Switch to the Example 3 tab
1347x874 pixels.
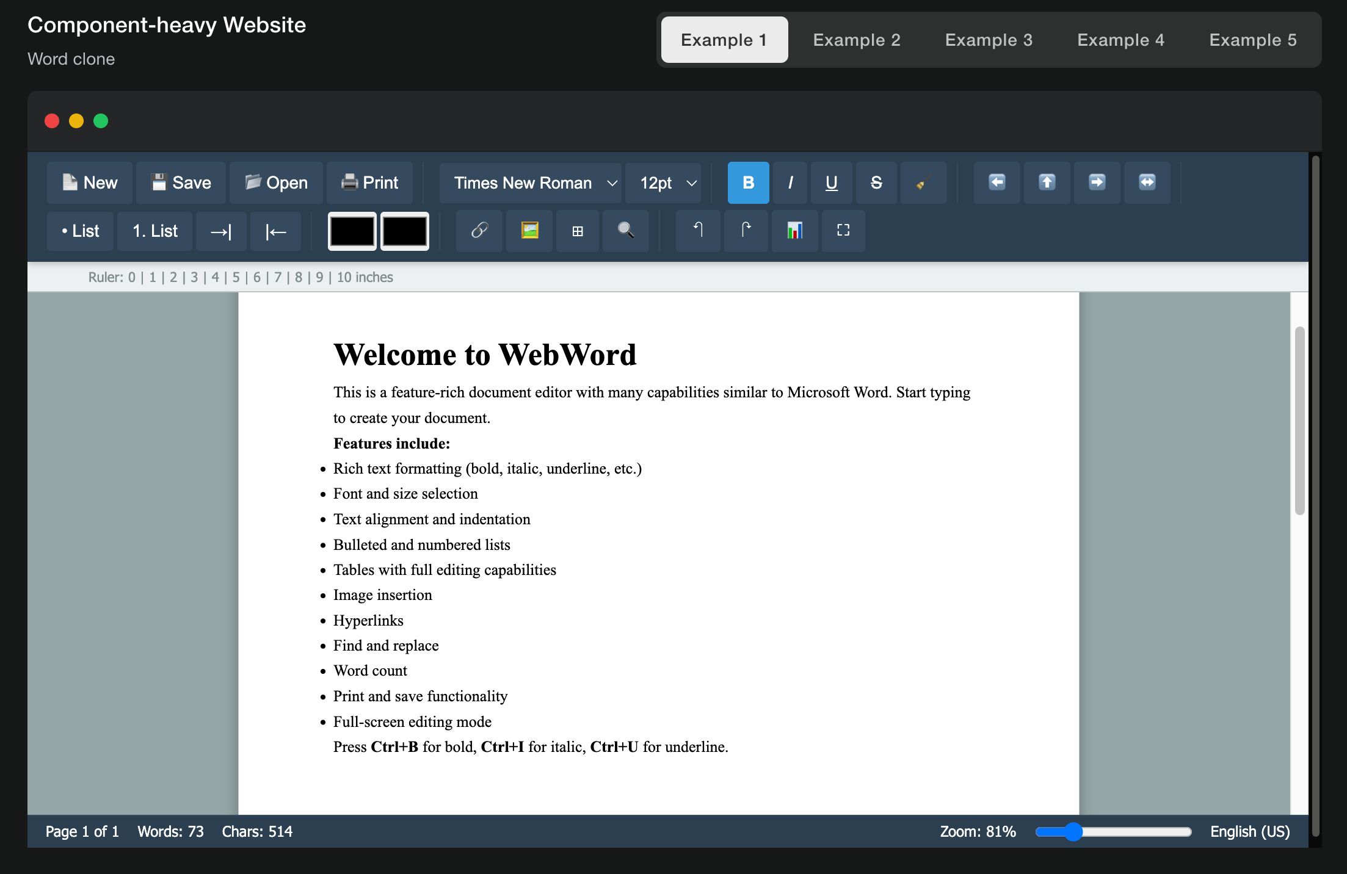989,39
